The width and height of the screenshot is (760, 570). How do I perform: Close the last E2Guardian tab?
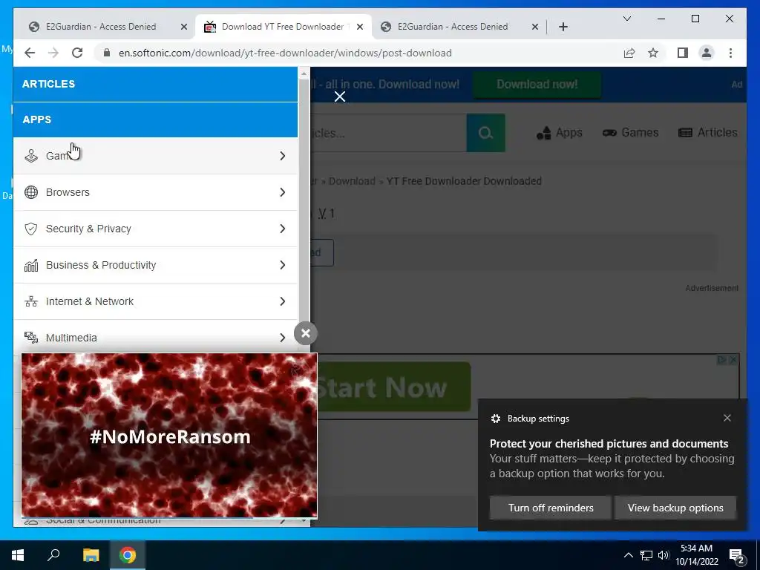click(x=535, y=27)
